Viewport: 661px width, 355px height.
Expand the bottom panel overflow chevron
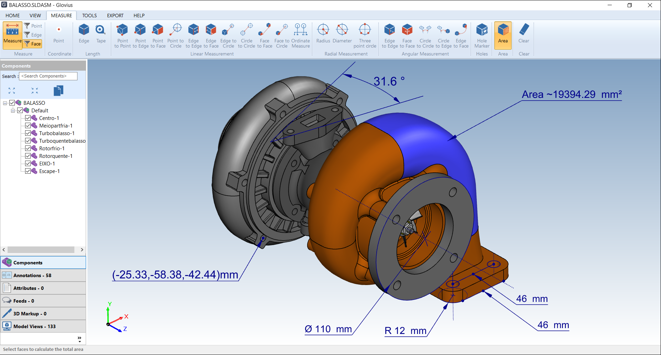coord(80,339)
